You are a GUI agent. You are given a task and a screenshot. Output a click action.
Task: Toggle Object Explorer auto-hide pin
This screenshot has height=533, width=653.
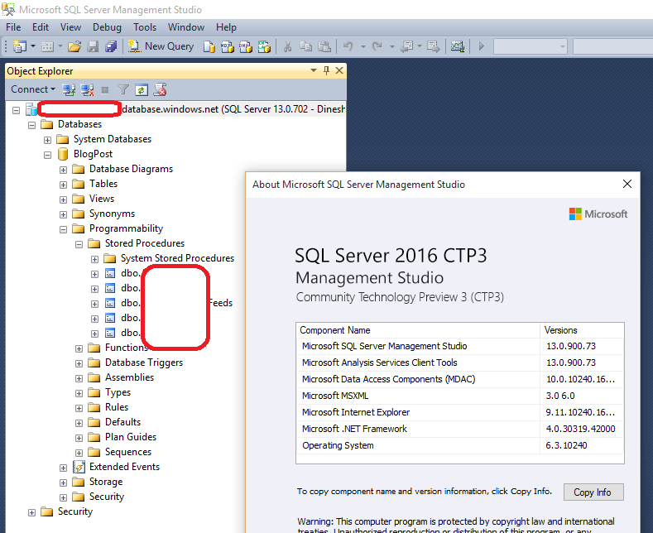326,71
